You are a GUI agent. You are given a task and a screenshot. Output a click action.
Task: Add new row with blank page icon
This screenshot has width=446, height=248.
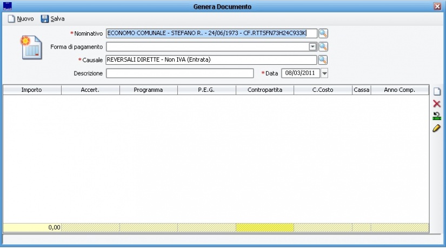coord(437,92)
